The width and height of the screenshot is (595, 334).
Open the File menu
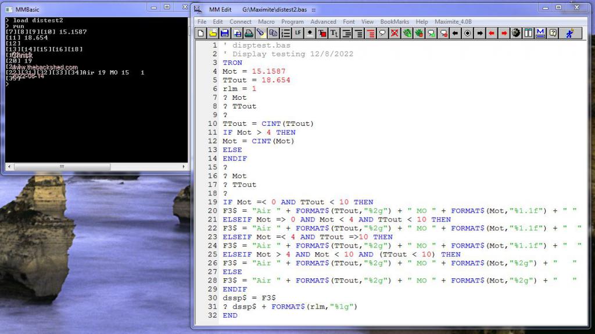(x=202, y=21)
